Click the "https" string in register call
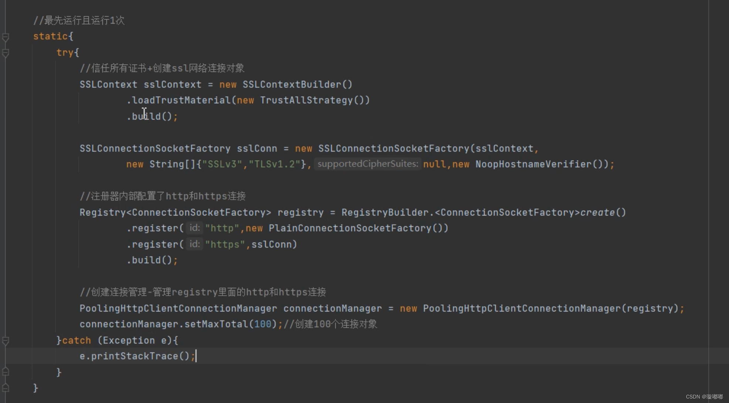This screenshot has height=403, width=729. (225, 244)
